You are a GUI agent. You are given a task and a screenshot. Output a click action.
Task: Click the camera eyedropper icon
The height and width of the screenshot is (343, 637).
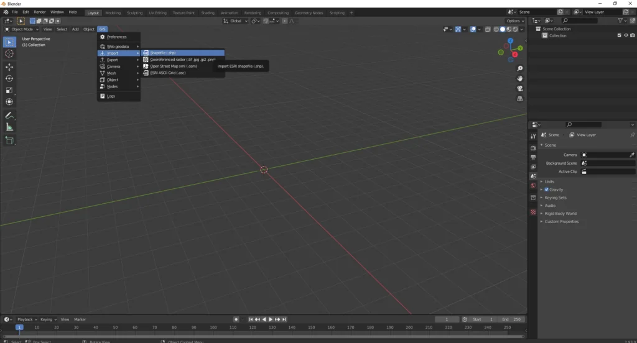pyautogui.click(x=632, y=155)
